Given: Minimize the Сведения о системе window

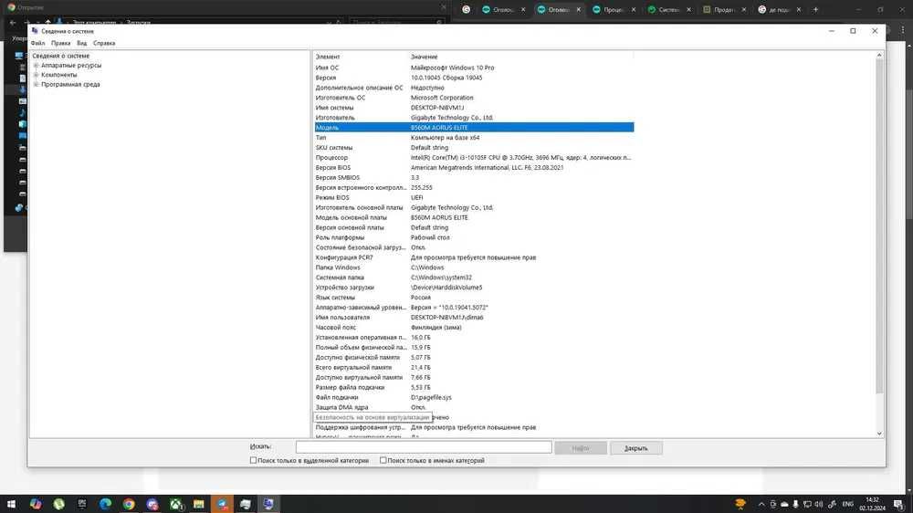Looking at the screenshot, I should click(x=832, y=31).
